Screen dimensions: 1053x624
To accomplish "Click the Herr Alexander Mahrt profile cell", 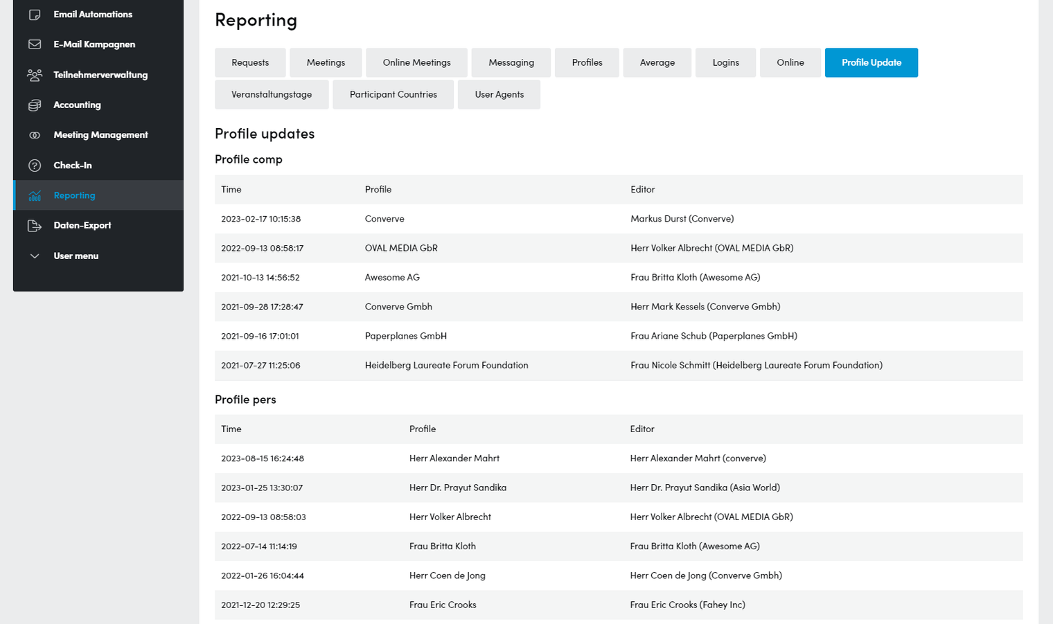I will coord(454,458).
